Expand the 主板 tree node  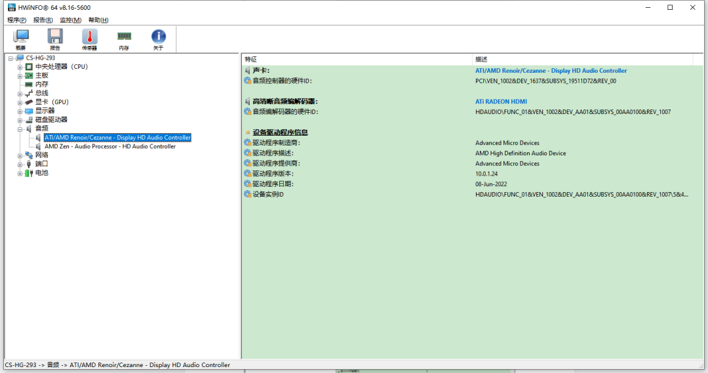pos(20,76)
